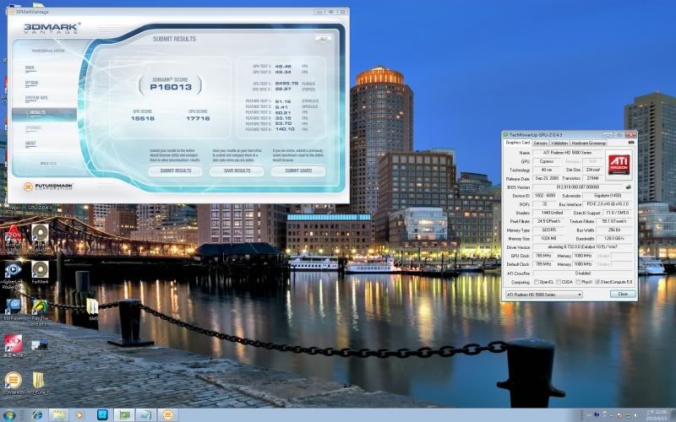Open System Info in 3DMark Vantage

(x=36, y=98)
